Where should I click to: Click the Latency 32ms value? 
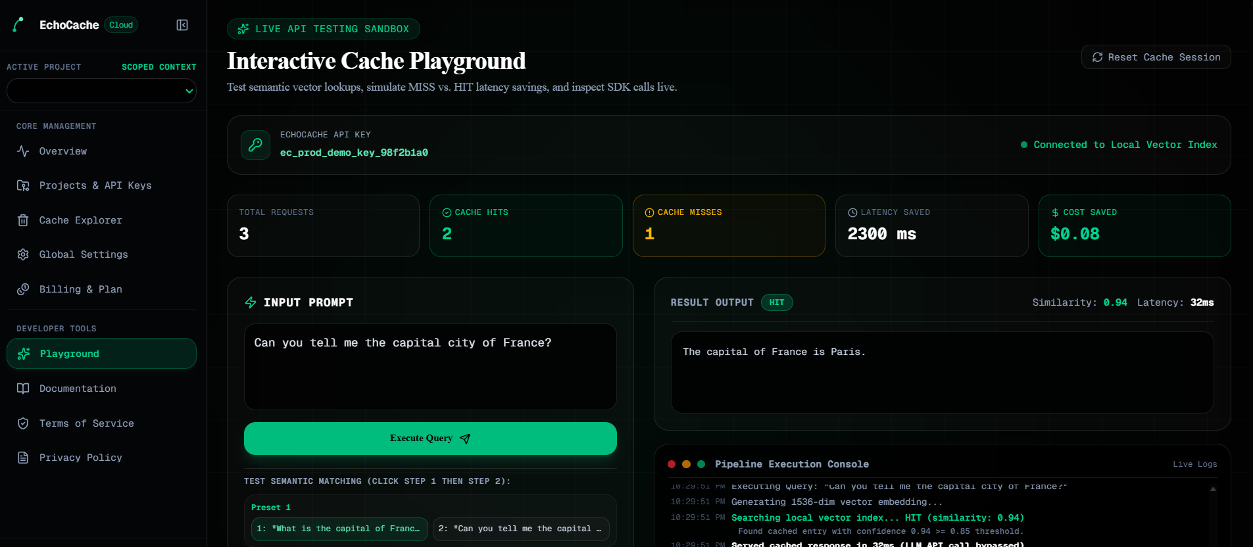pyautogui.click(x=1202, y=302)
